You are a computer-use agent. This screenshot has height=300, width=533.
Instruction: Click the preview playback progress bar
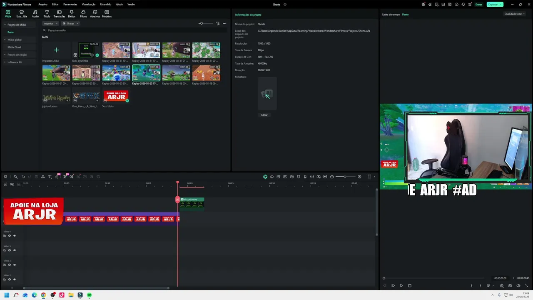[x=433, y=278]
